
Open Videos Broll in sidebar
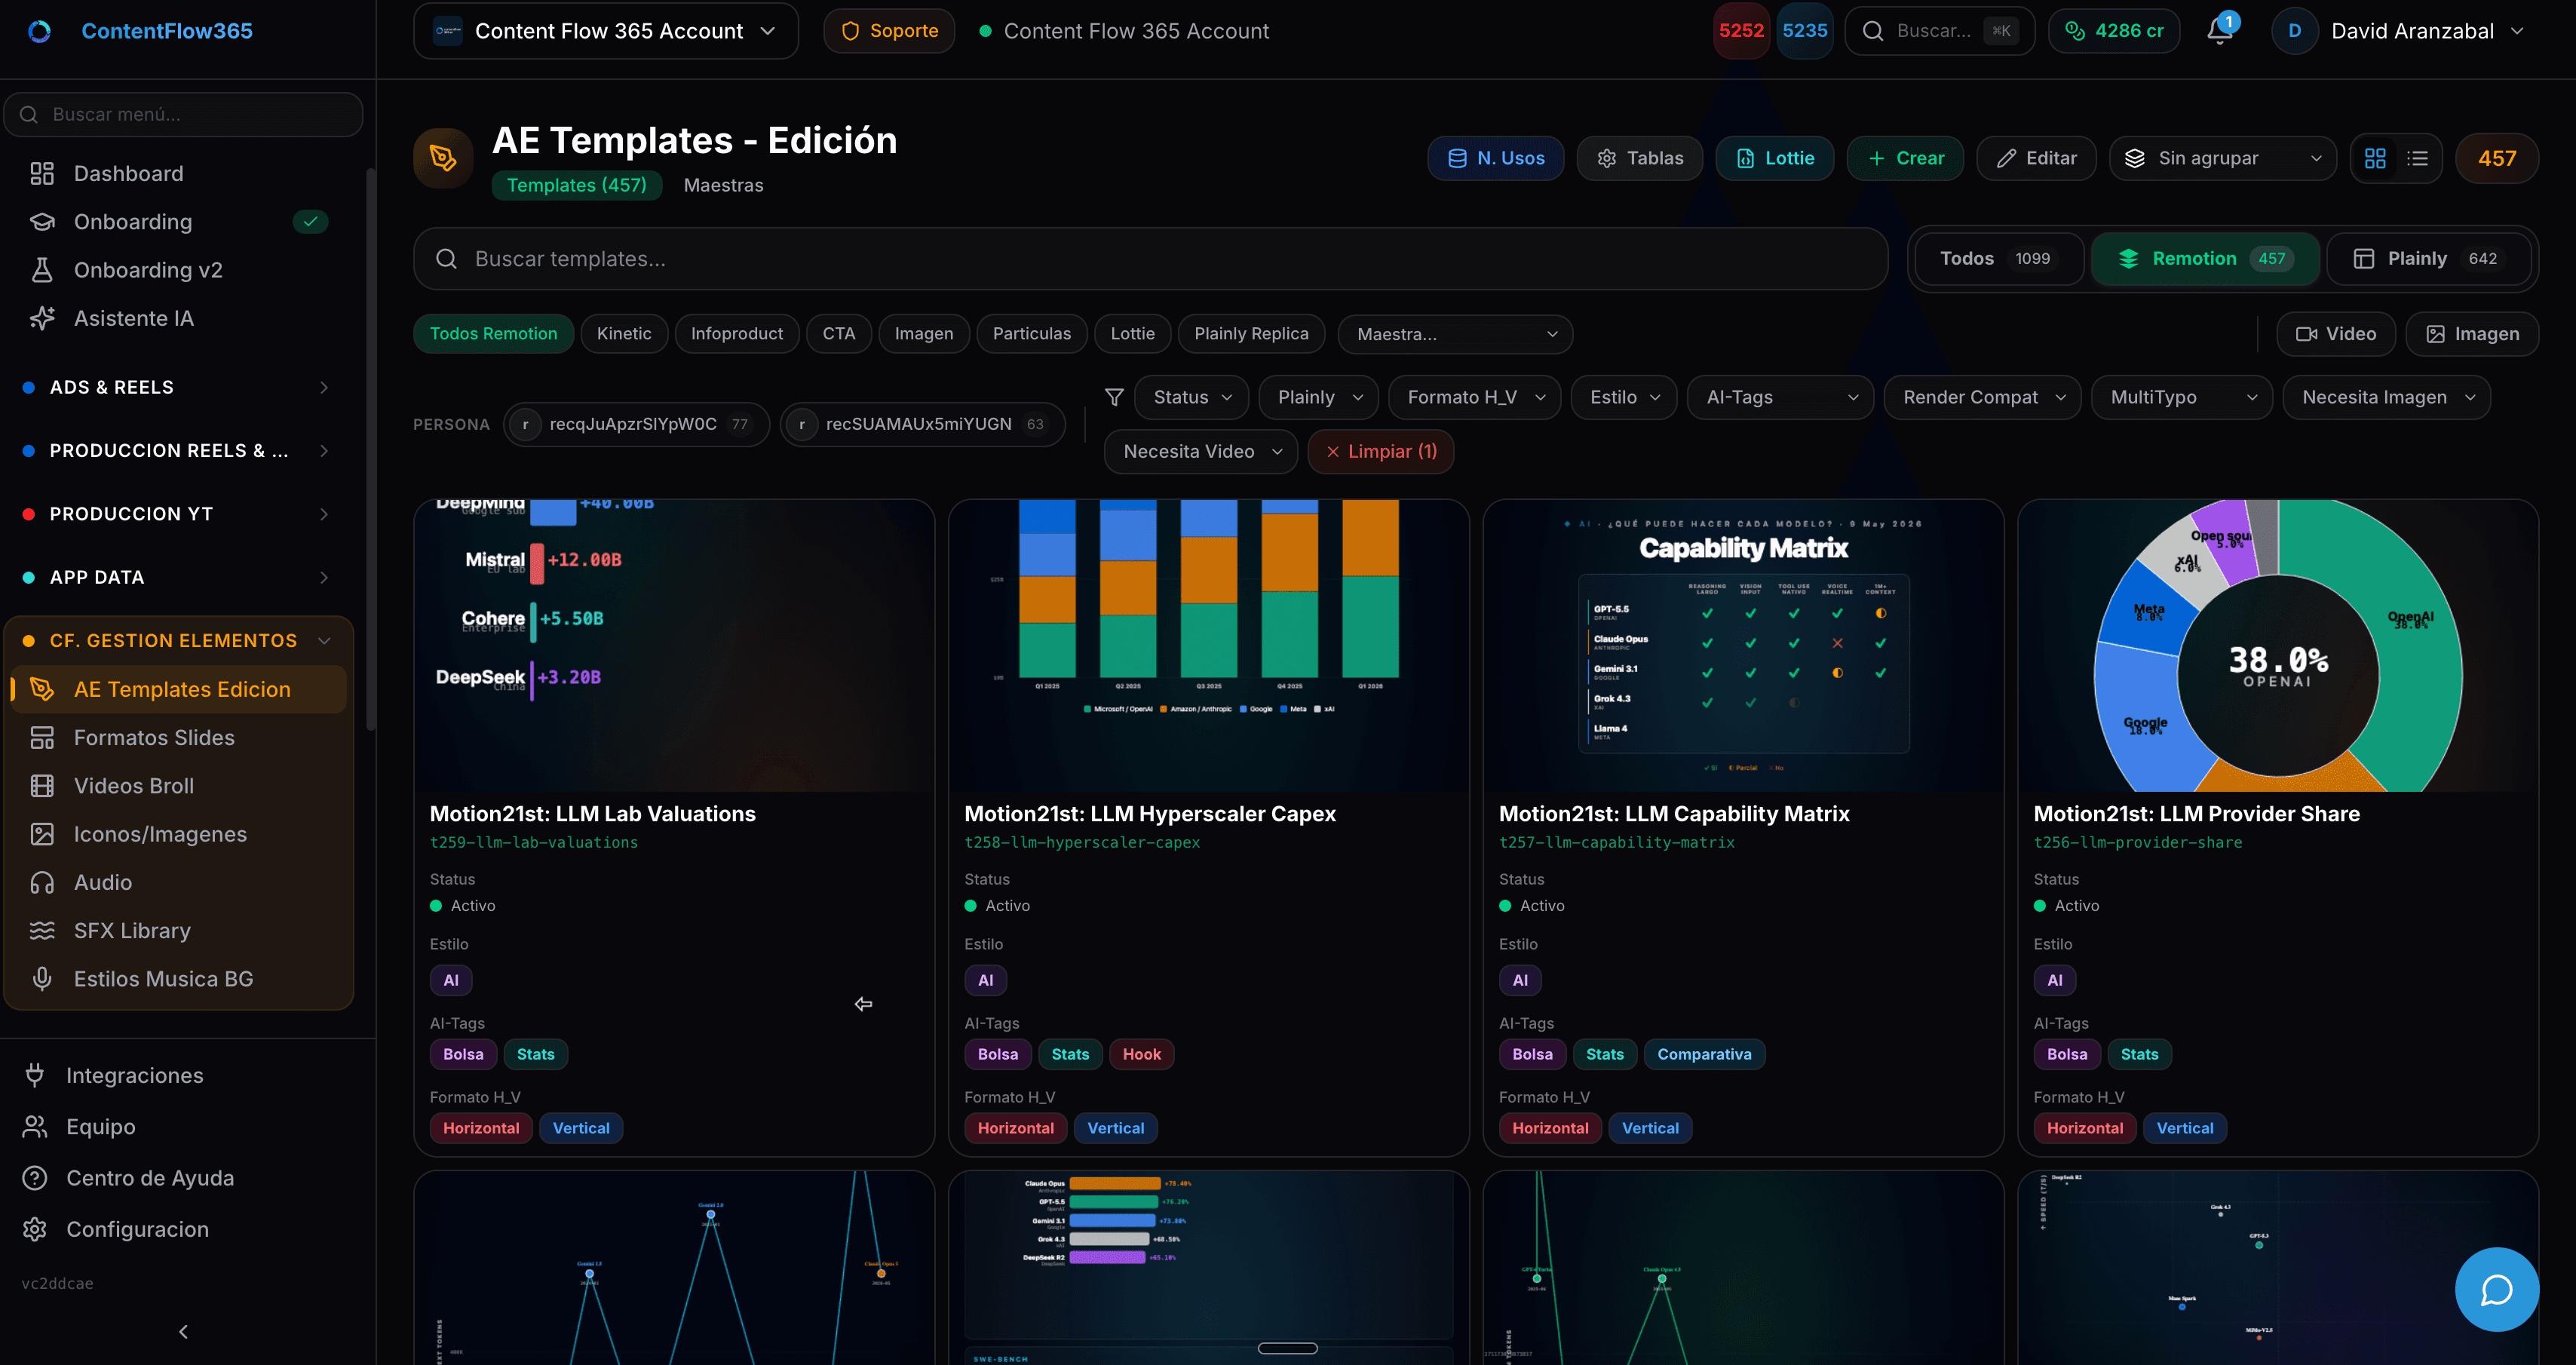(x=180, y=785)
